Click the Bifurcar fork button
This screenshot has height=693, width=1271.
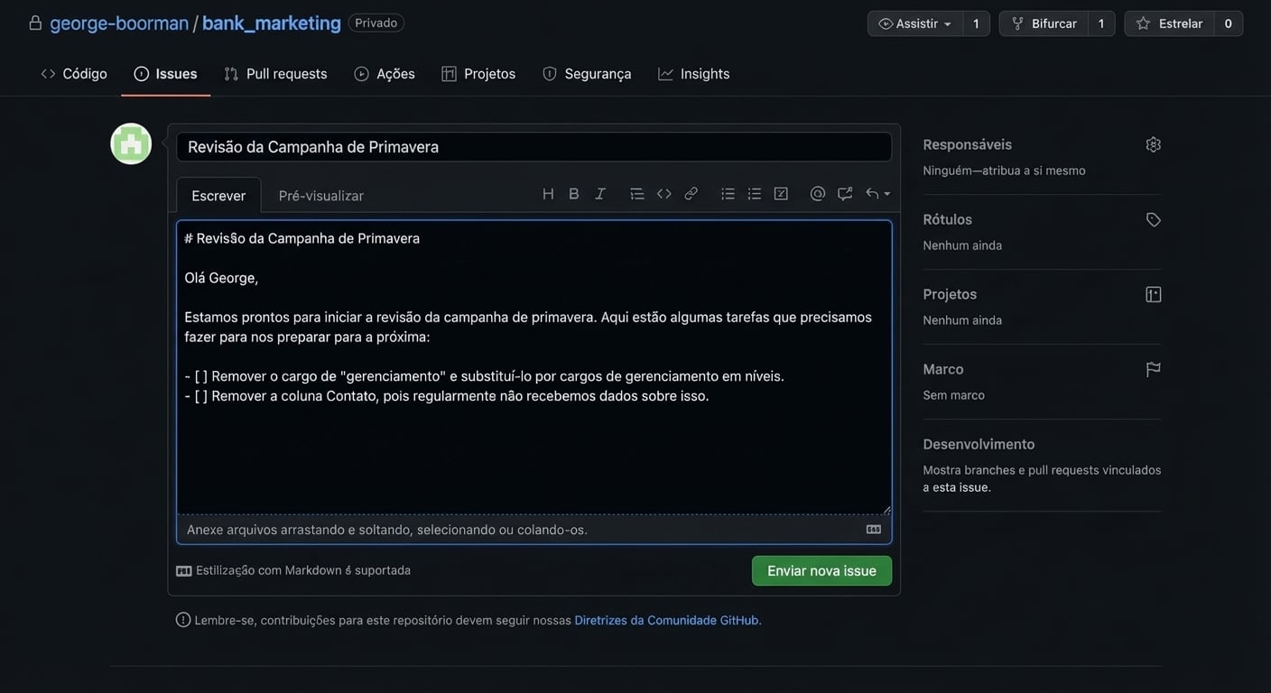point(1044,23)
